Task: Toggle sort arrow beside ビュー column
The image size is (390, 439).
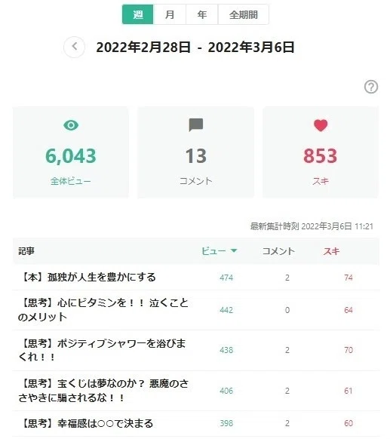Action: tap(234, 251)
